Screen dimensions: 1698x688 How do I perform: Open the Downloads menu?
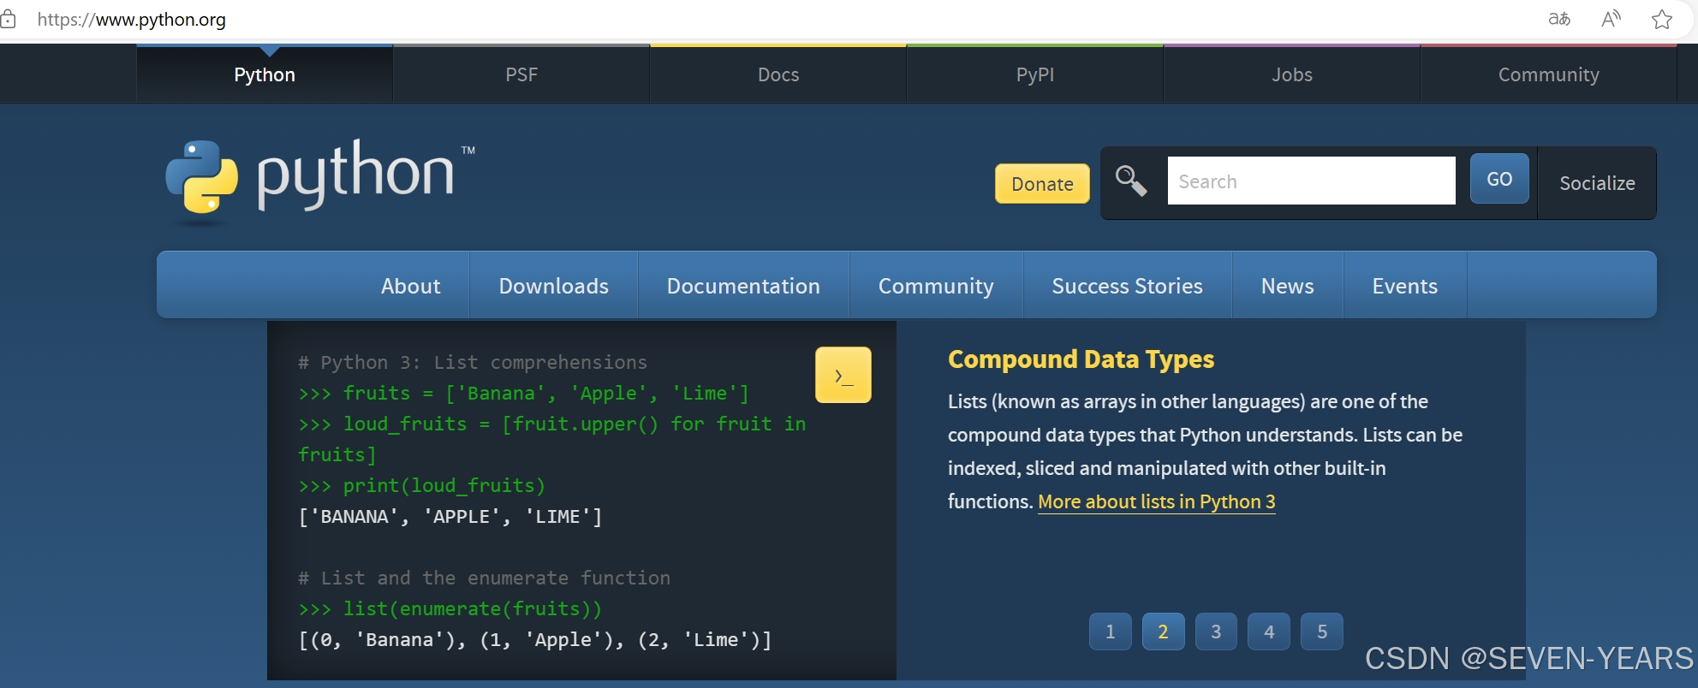554,286
